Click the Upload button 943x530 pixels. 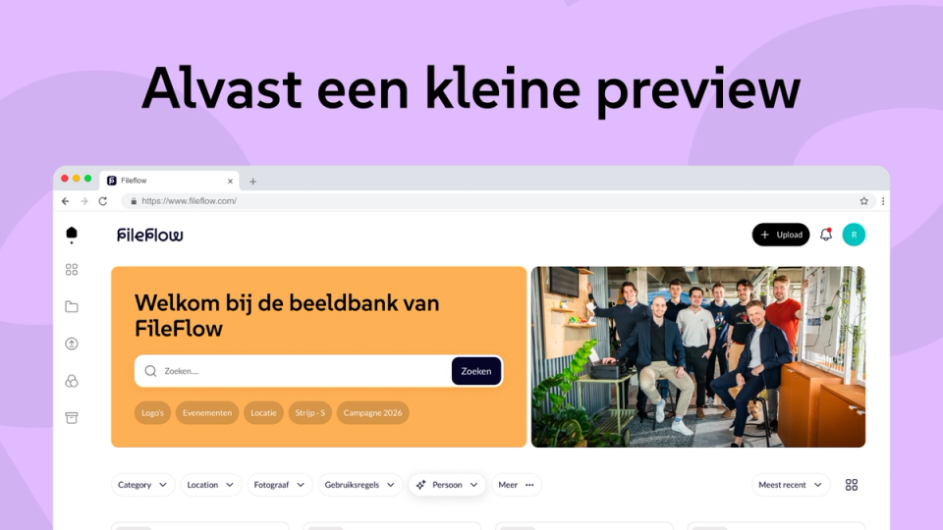[781, 235]
